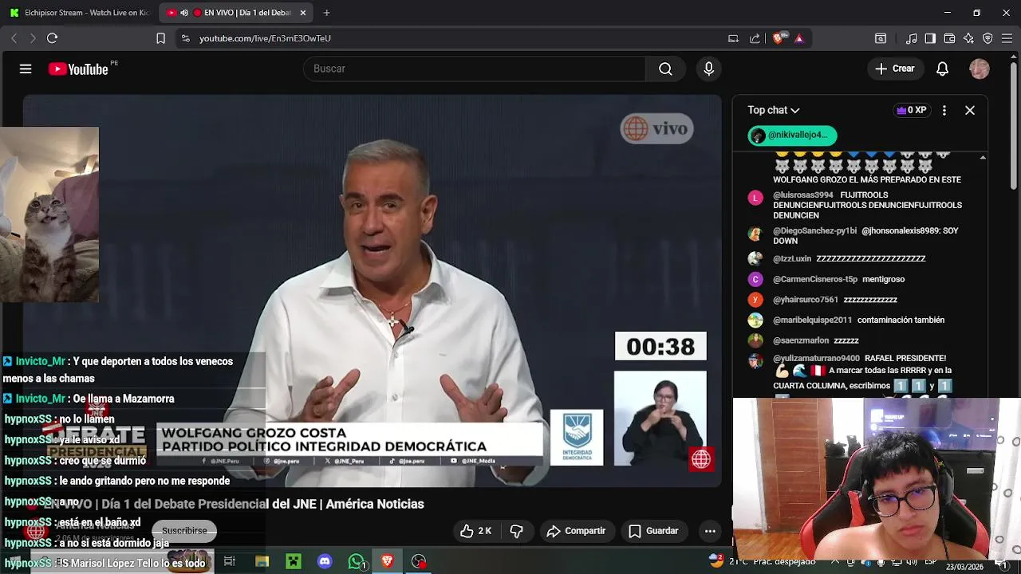Open the Brave main menu
The image size is (1021, 574).
tap(1007, 38)
